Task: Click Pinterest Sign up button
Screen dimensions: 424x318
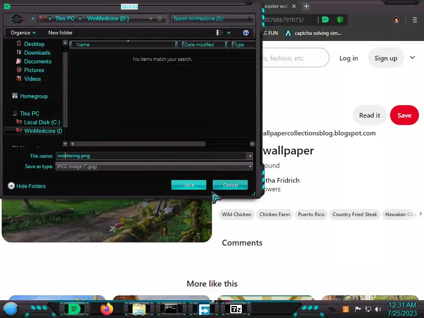Action: 386,58
